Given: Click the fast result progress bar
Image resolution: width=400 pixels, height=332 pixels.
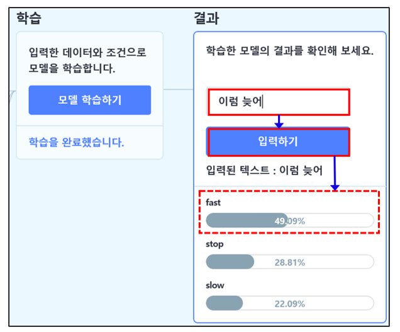Looking at the screenshot, I should click(x=290, y=220).
